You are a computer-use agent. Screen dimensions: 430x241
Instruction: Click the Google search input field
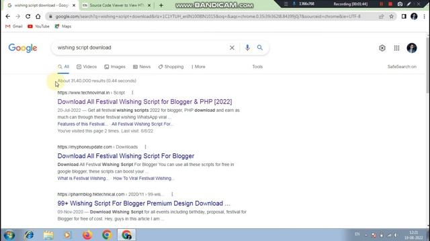click(140, 48)
